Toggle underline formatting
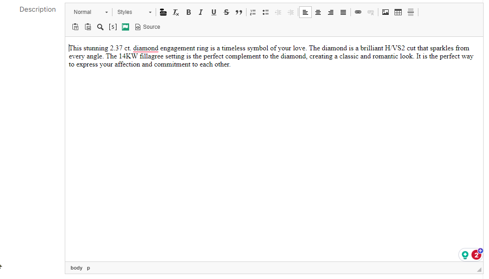The height and width of the screenshot is (279, 489). click(x=214, y=12)
